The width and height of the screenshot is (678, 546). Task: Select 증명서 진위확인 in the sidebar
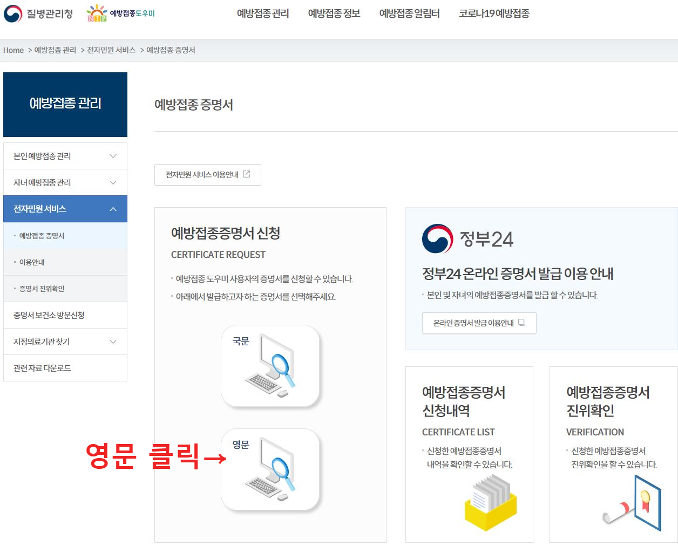[65, 289]
